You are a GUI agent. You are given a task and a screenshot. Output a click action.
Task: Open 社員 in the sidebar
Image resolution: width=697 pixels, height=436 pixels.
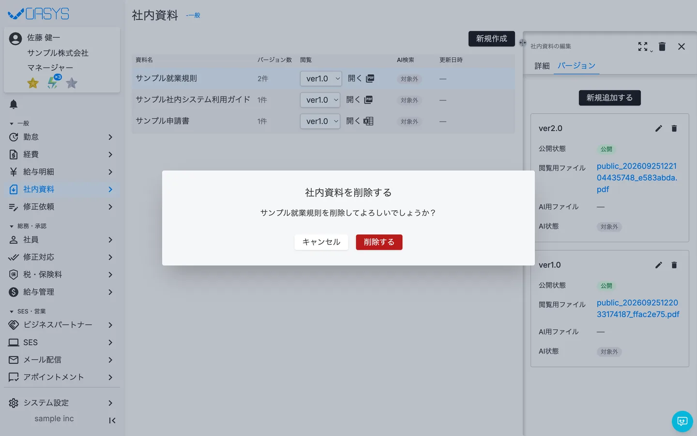click(x=61, y=240)
